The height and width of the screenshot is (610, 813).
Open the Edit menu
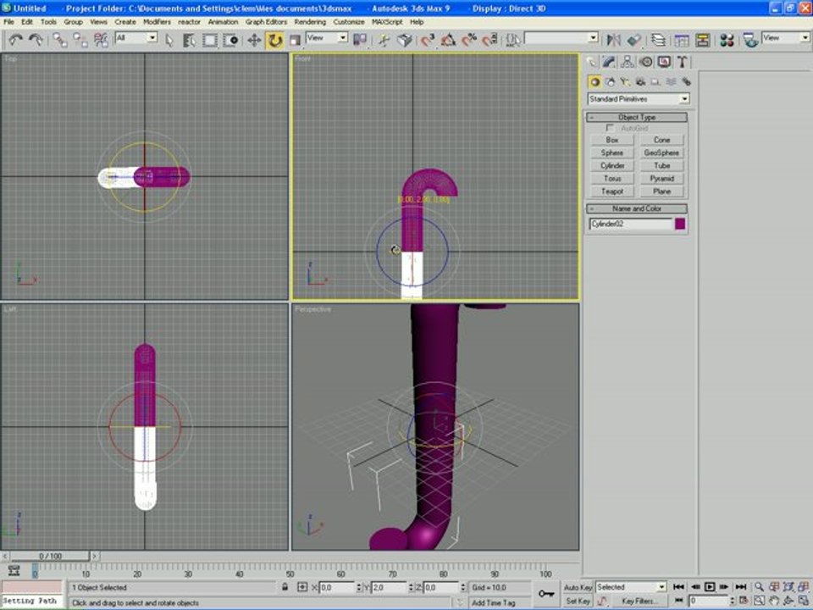point(27,22)
